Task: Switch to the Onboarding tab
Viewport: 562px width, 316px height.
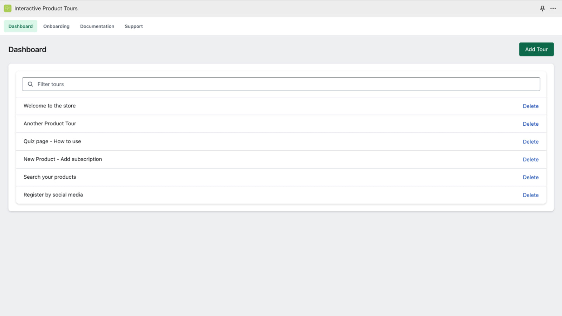Action: click(56, 26)
